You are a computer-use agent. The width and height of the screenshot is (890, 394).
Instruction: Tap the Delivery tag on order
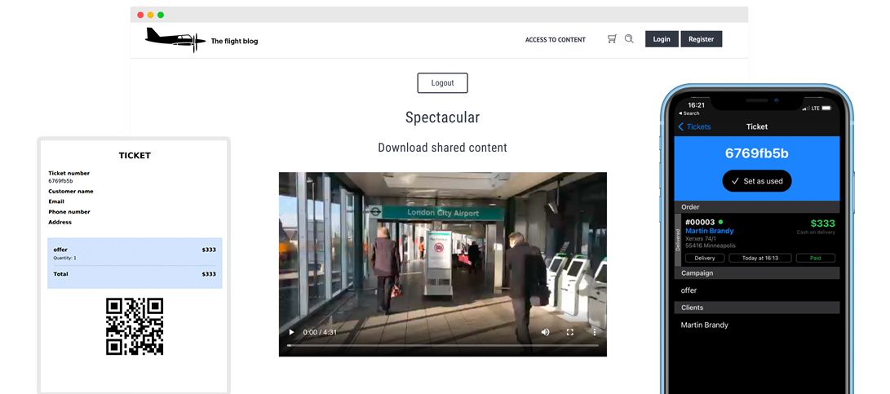click(x=705, y=258)
